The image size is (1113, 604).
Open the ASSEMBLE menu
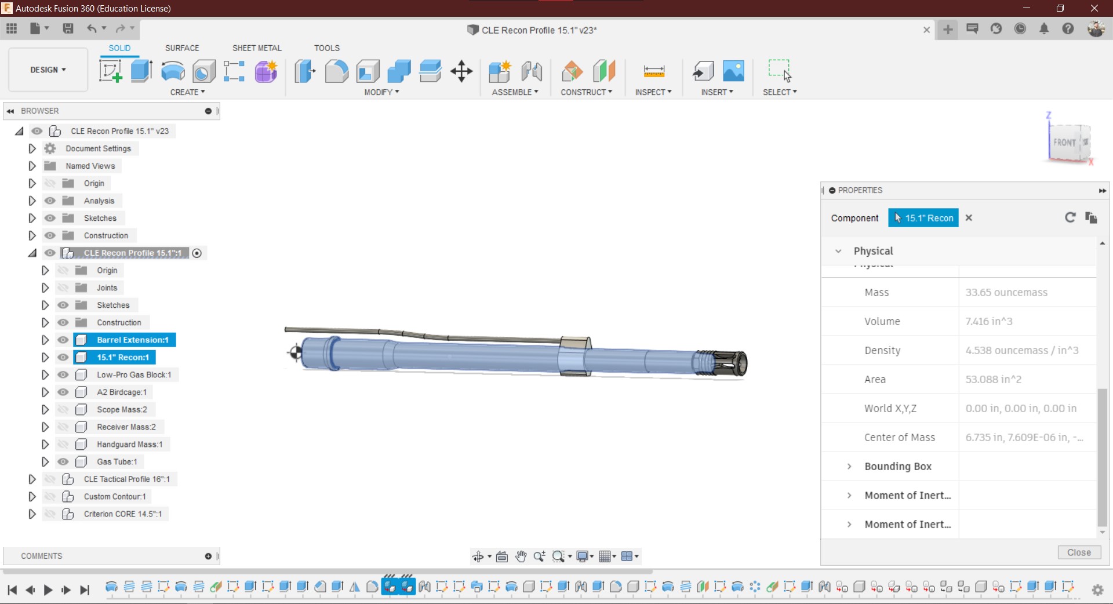click(x=515, y=92)
